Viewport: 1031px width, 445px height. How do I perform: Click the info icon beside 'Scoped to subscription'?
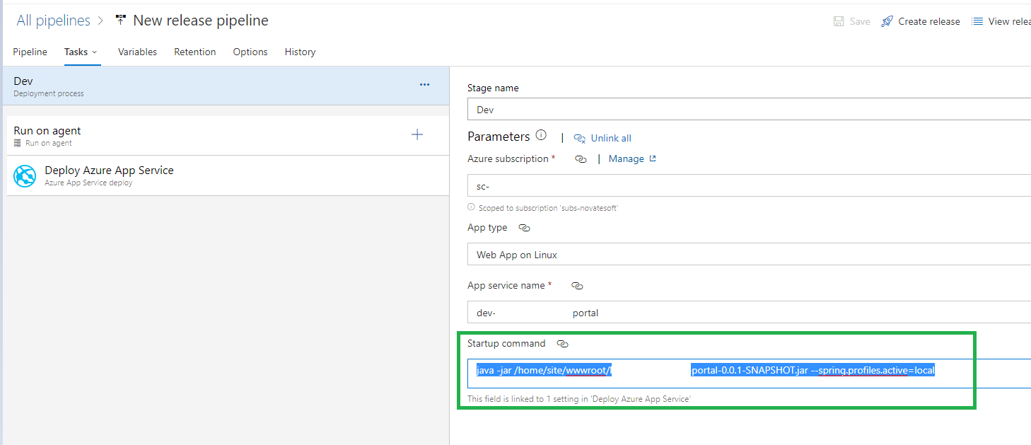click(471, 207)
